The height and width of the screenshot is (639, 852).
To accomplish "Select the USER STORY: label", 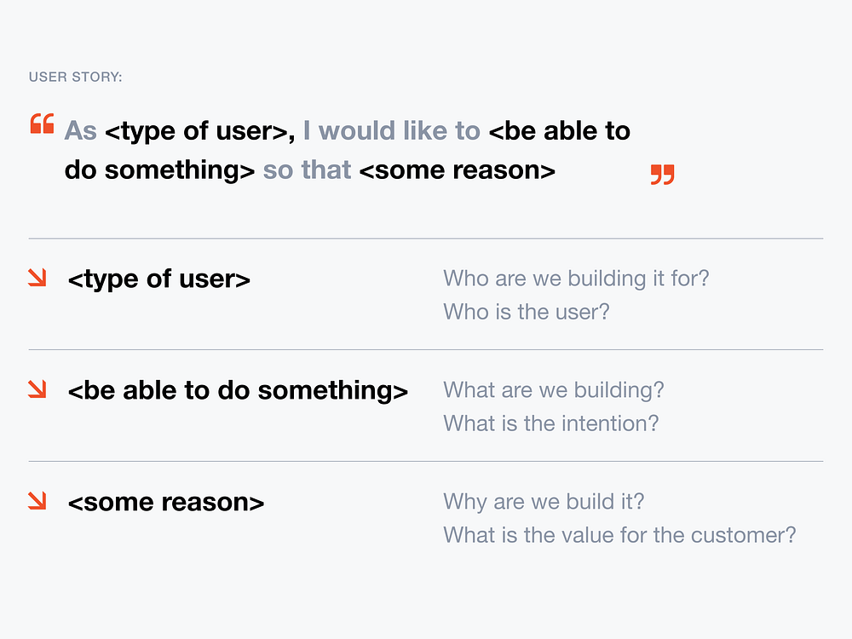I will pos(76,78).
